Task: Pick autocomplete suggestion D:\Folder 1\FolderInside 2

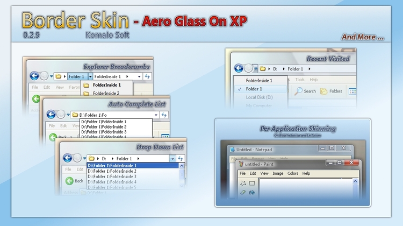Action: (x=104, y=127)
